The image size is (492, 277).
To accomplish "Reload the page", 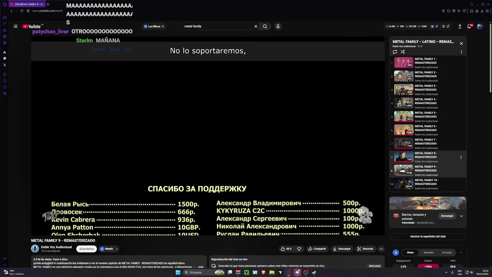I will [x=22, y=11].
